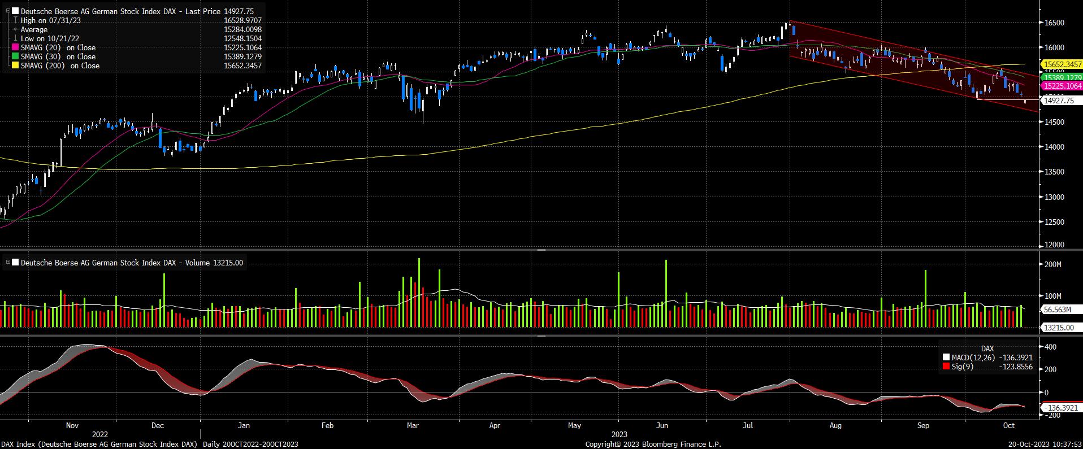The image size is (1083, 449).
Task: Click the low value 12548.1504 in legend
Action: [x=242, y=38]
